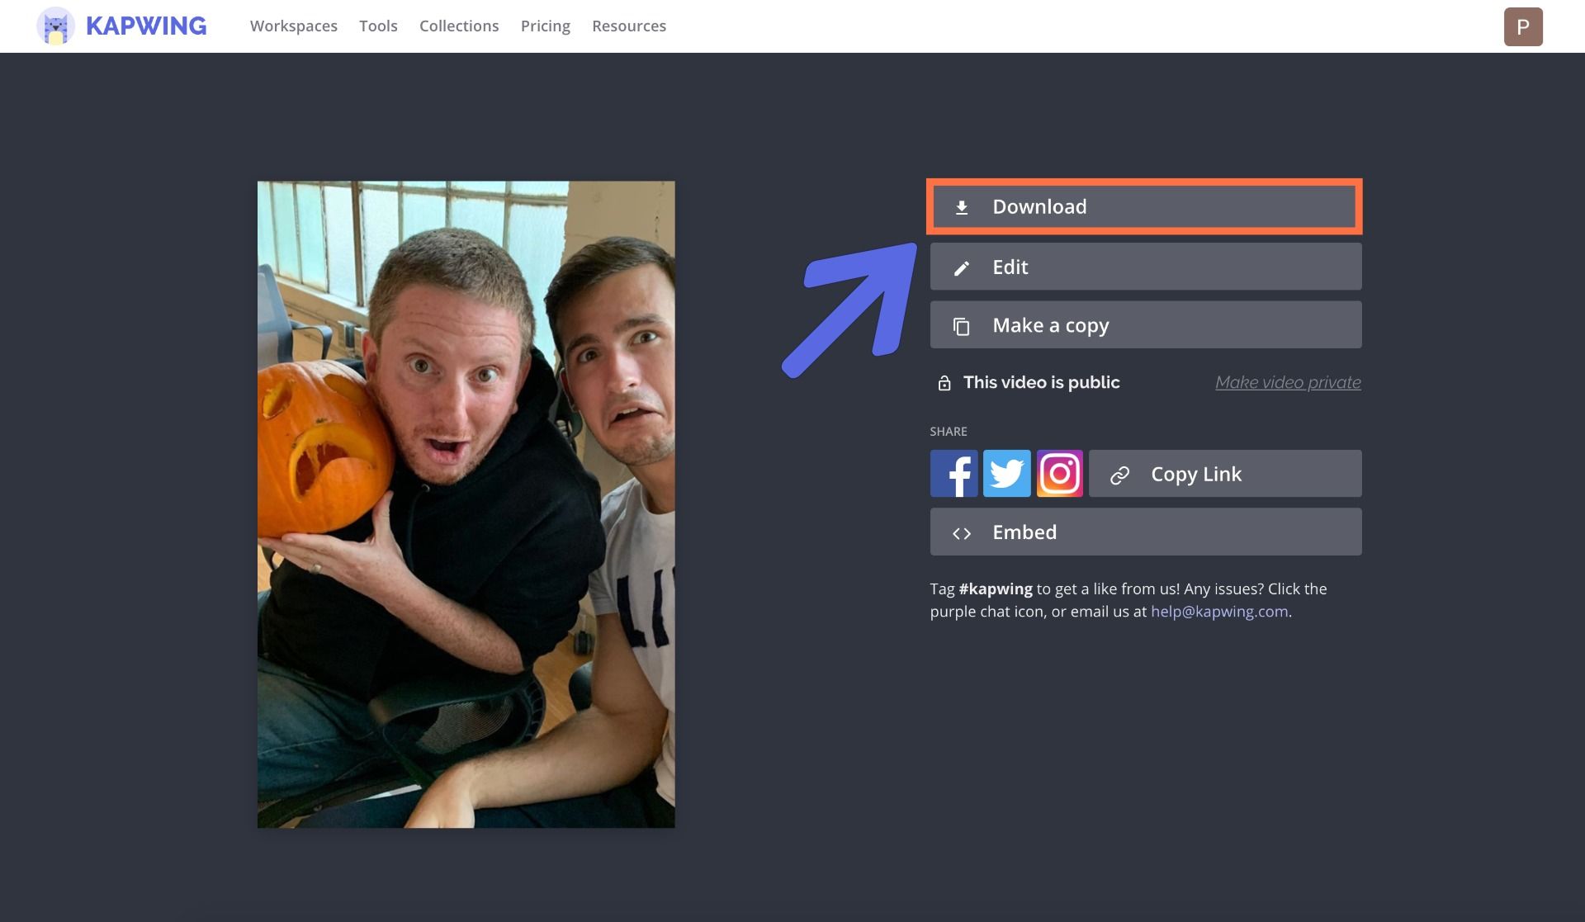Email help@kapwing.com support link
This screenshot has width=1585, height=922.
(1219, 612)
